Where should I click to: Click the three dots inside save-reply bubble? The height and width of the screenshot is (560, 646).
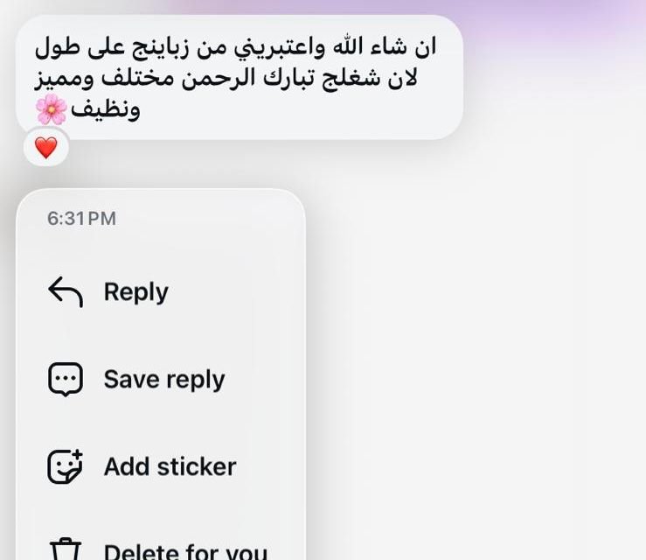tap(66, 378)
